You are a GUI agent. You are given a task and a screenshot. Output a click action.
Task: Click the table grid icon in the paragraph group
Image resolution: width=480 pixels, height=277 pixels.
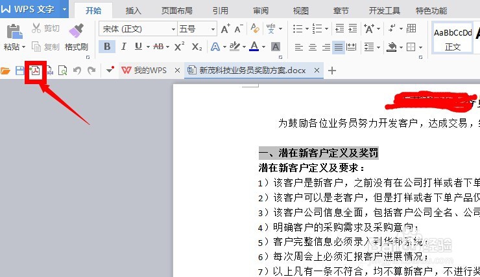pyautogui.click(x=411, y=28)
